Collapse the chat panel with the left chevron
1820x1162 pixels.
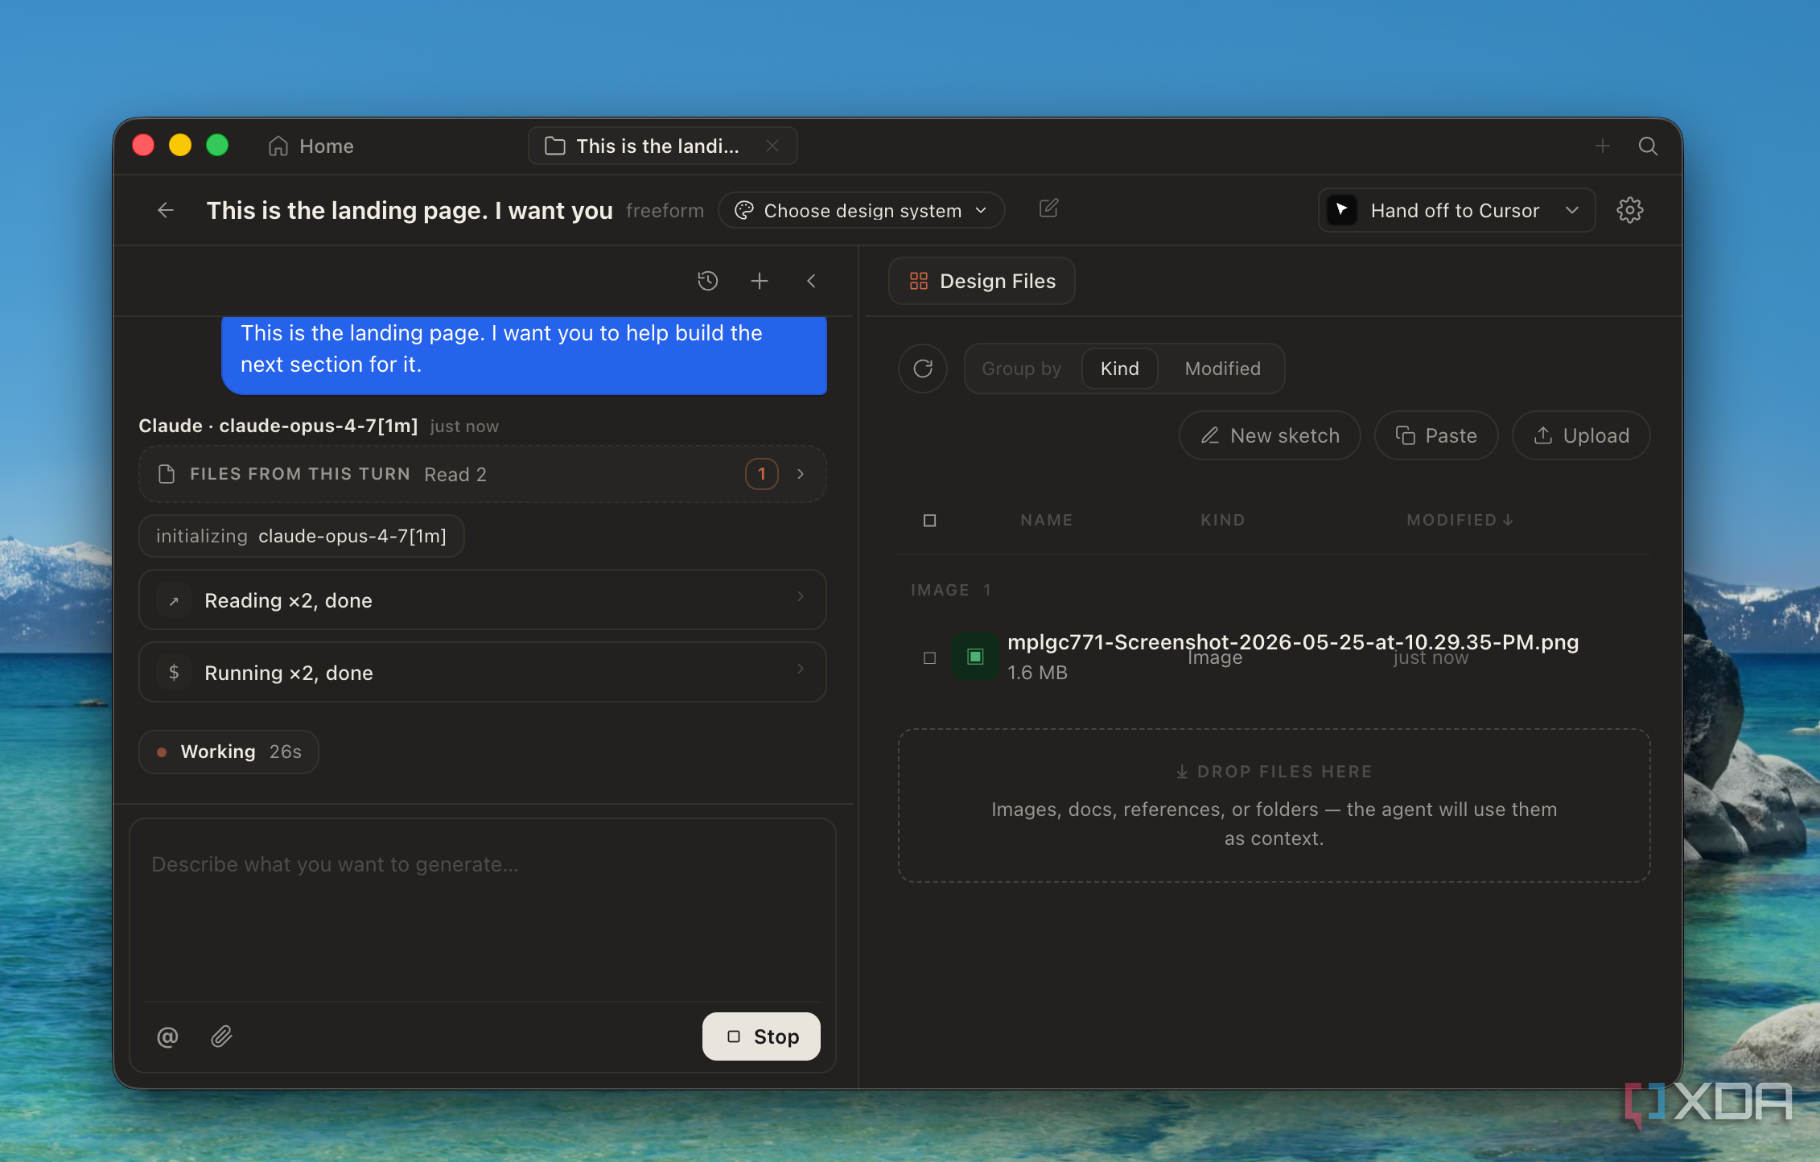[x=811, y=281]
